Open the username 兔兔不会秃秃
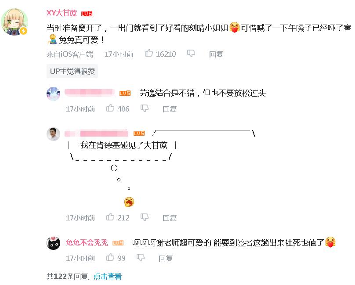Image resolution: width=355 pixels, height=285 pixels. tap(87, 243)
